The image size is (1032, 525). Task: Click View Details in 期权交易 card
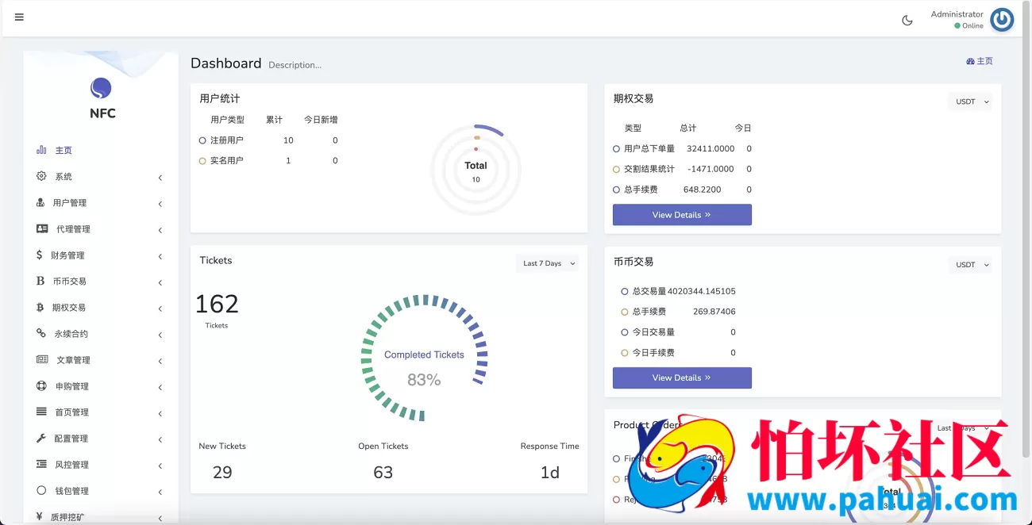682,215
